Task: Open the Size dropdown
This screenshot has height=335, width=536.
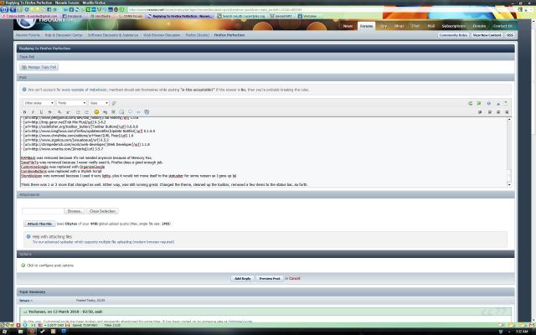Action: point(99,103)
